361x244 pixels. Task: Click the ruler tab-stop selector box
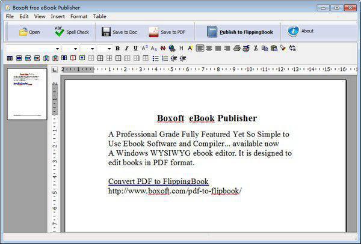point(55,70)
